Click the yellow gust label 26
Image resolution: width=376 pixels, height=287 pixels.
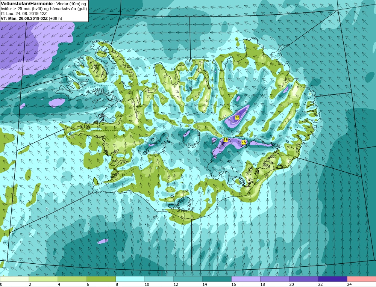(x=244, y=142)
